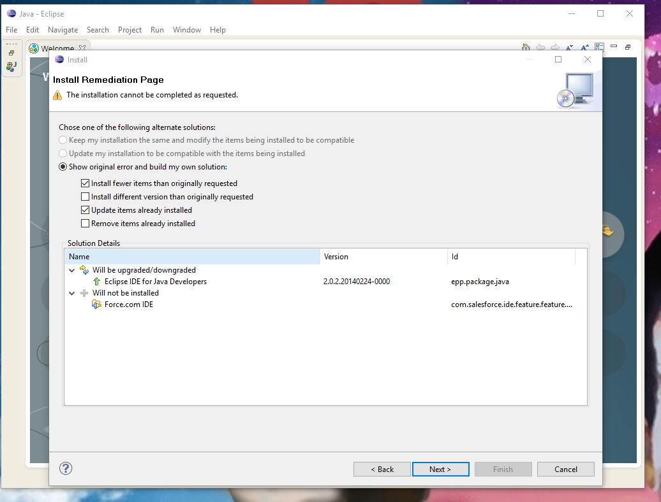This screenshot has width=661, height=502.
Task: Click the Next button
Action: coord(440,469)
